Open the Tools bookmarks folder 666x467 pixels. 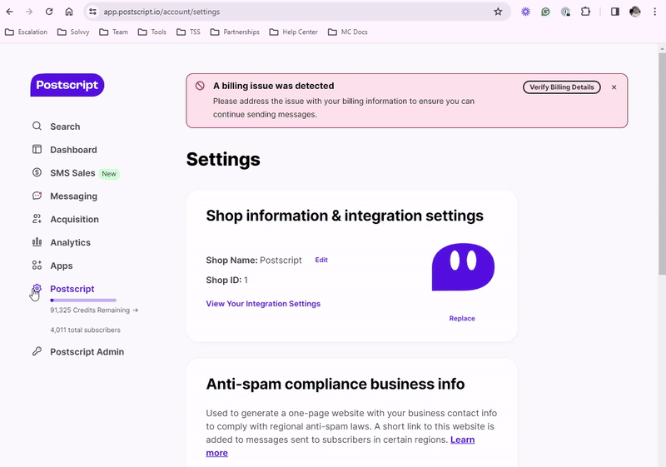(x=152, y=32)
